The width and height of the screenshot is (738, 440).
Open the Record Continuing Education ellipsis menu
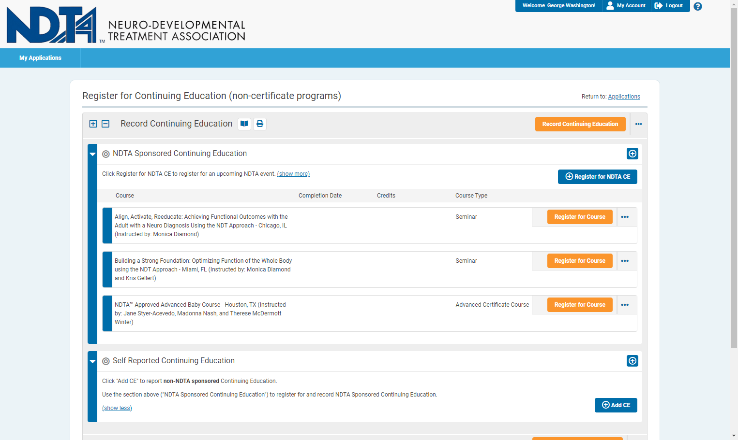tap(638, 124)
